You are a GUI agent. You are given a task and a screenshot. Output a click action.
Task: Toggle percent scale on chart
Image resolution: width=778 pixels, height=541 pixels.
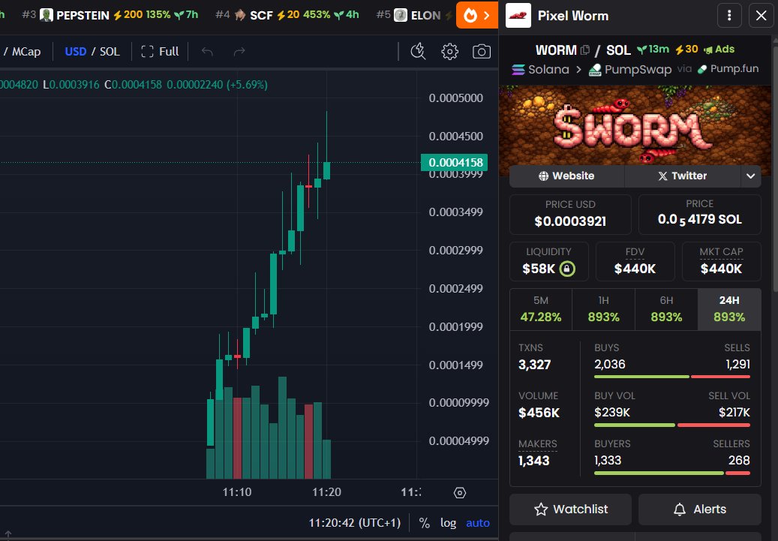click(424, 523)
